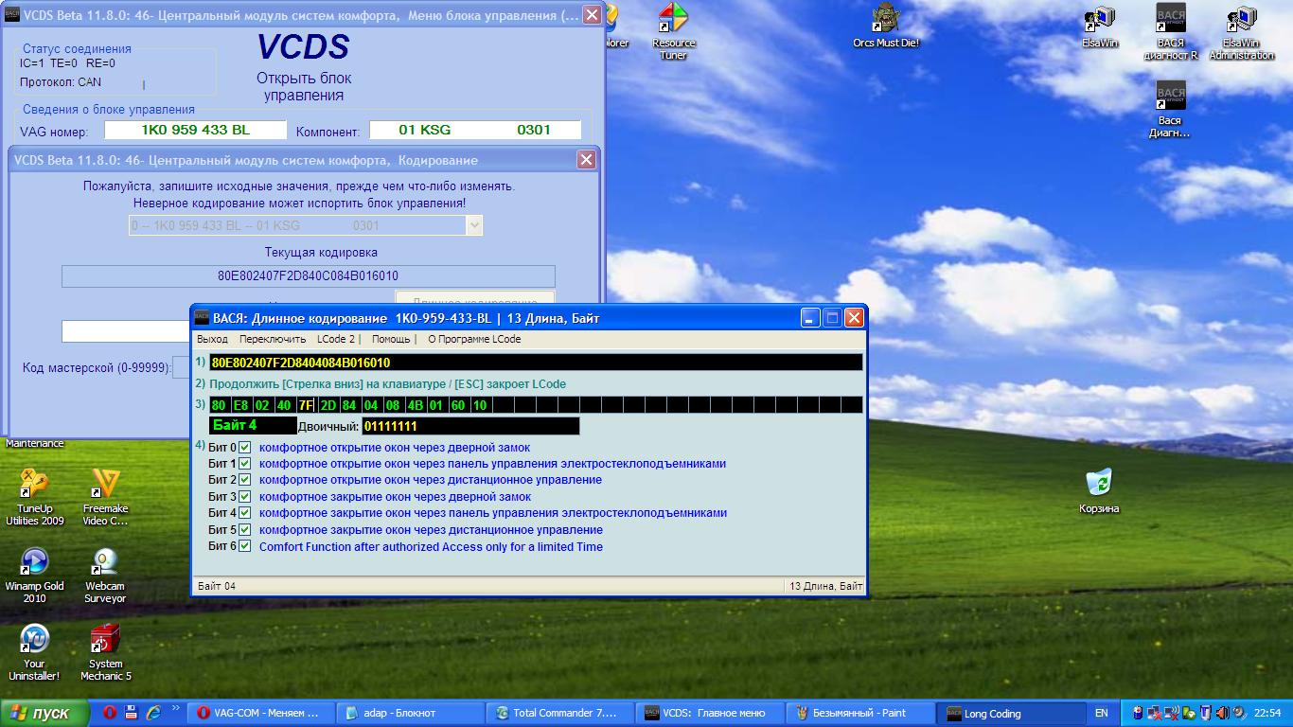Viewport: 1293px width, 727px height.
Task: Select byte 84 in the byte row
Action: click(349, 405)
